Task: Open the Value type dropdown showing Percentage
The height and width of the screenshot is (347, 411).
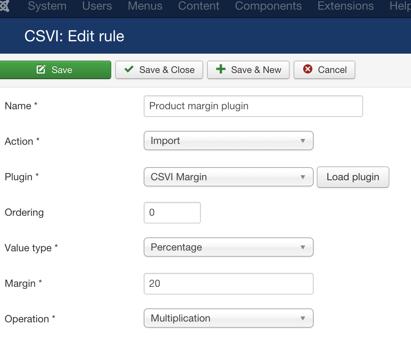Action: (x=229, y=247)
